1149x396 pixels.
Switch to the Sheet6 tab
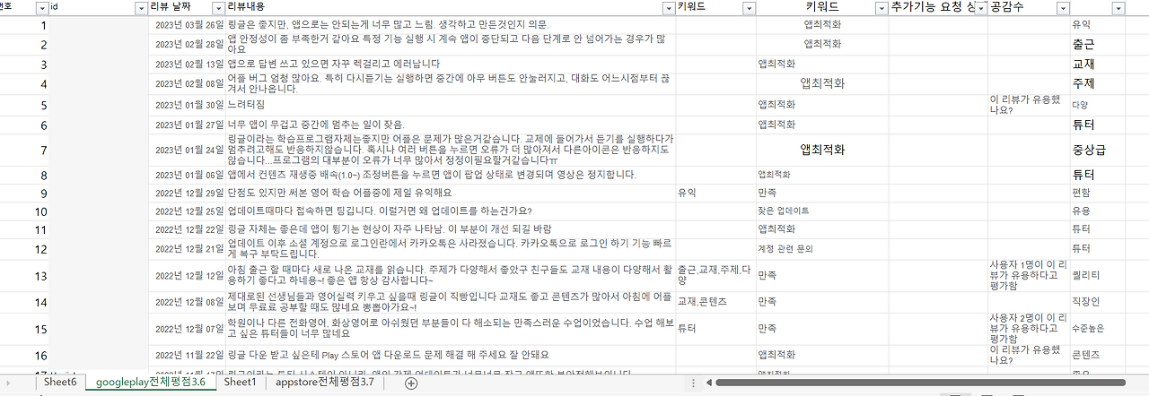[x=61, y=382]
